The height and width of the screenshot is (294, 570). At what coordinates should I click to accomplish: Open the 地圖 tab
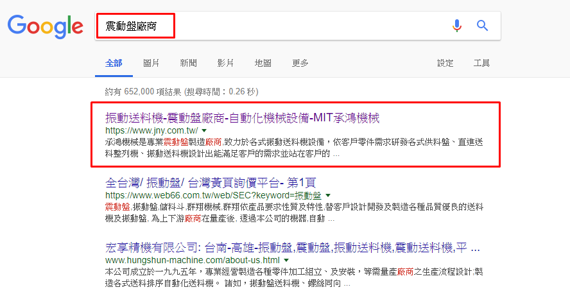click(x=263, y=64)
